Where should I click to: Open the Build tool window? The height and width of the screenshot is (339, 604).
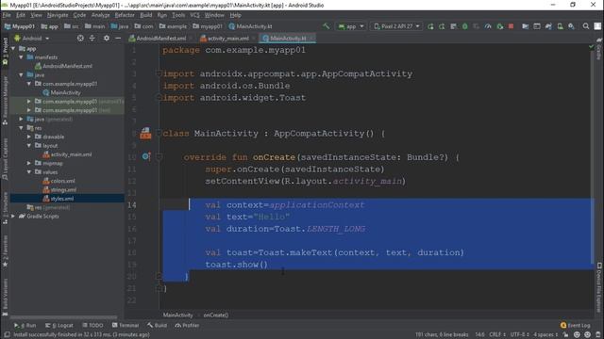pyautogui.click(x=158, y=325)
